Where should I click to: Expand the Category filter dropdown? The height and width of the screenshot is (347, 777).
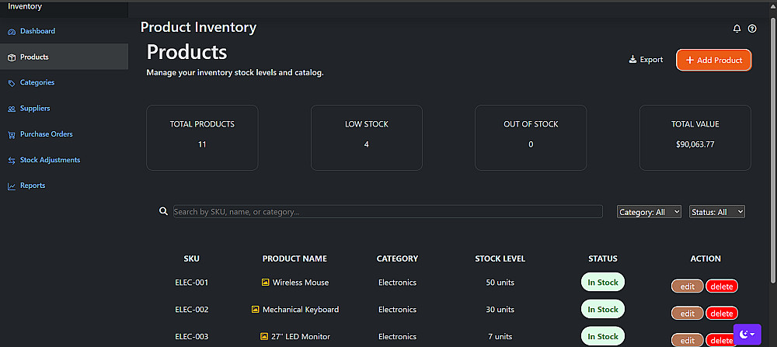649,212
